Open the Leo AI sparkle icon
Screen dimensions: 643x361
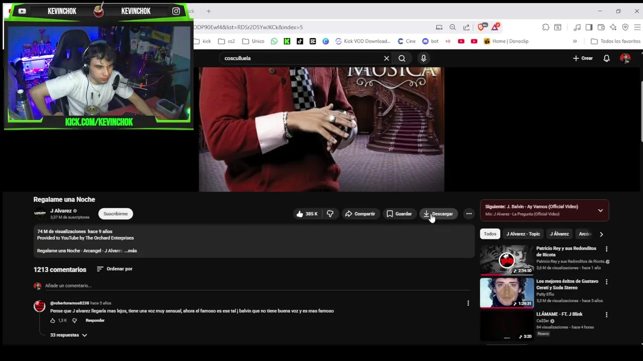(x=613, y=27)
